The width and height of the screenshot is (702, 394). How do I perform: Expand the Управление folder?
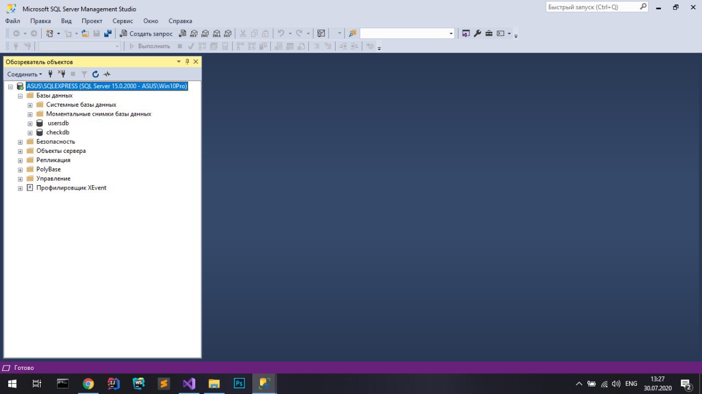tap(20, 179)
